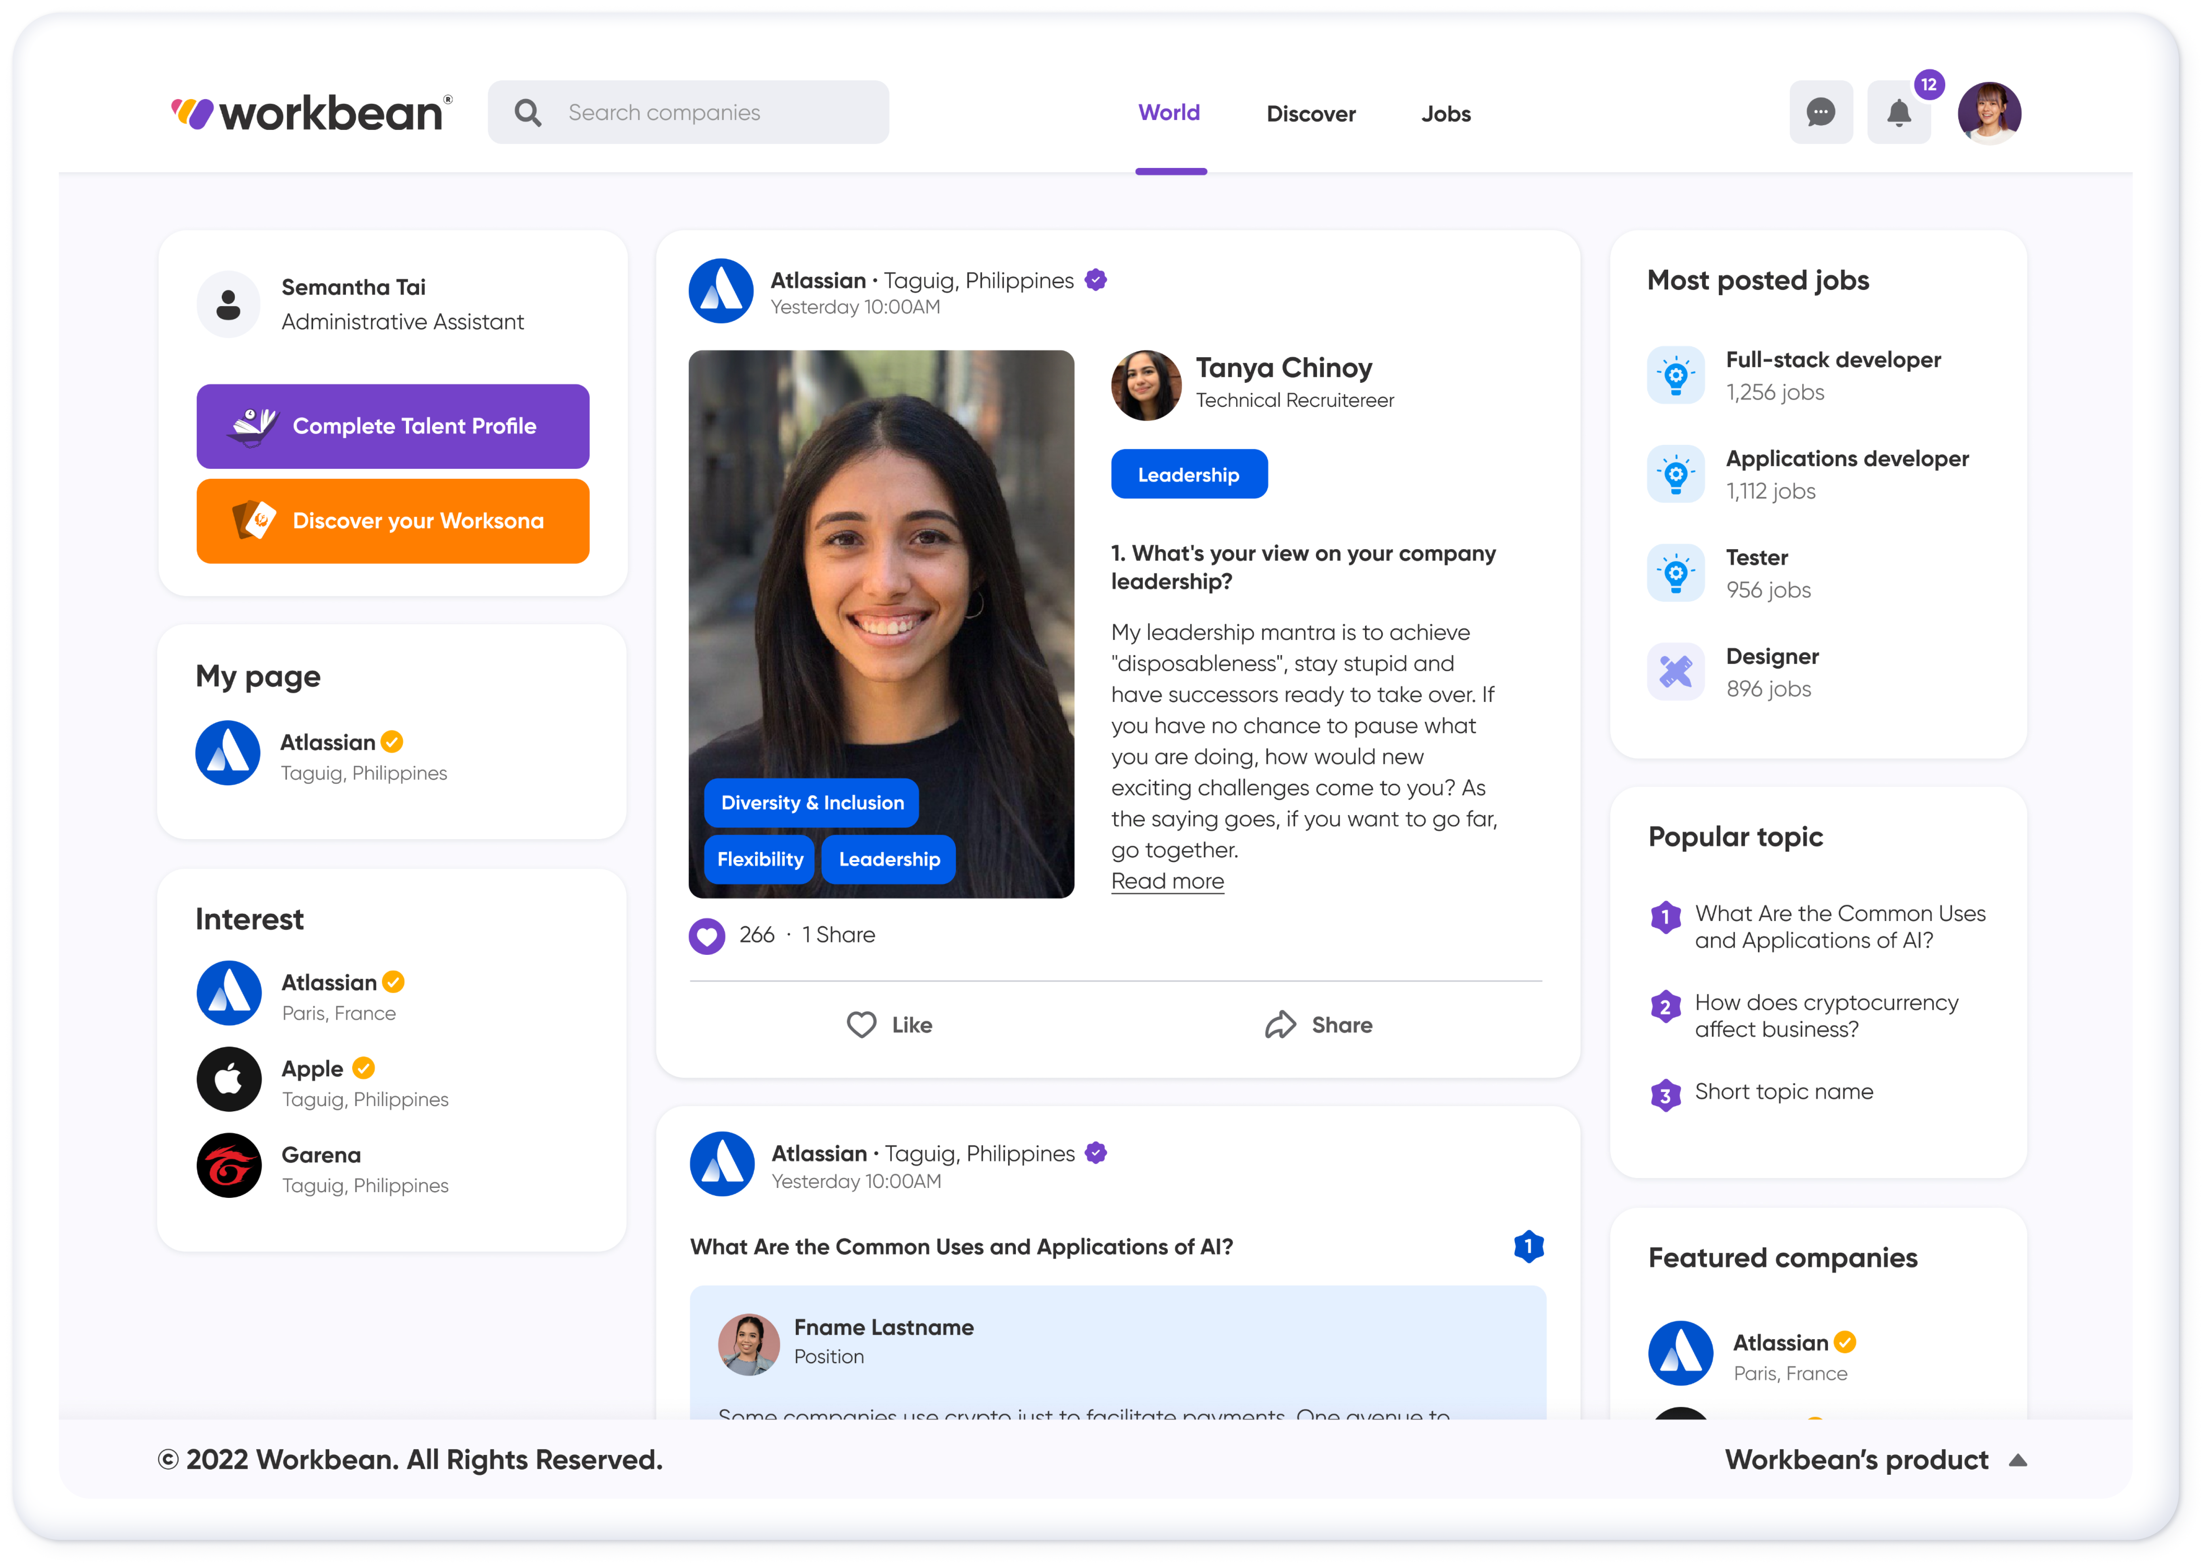This screenshot has height=1566, width=2205.
Task: Click the Garena logo in Interest
Action: tap(229, 1166)
